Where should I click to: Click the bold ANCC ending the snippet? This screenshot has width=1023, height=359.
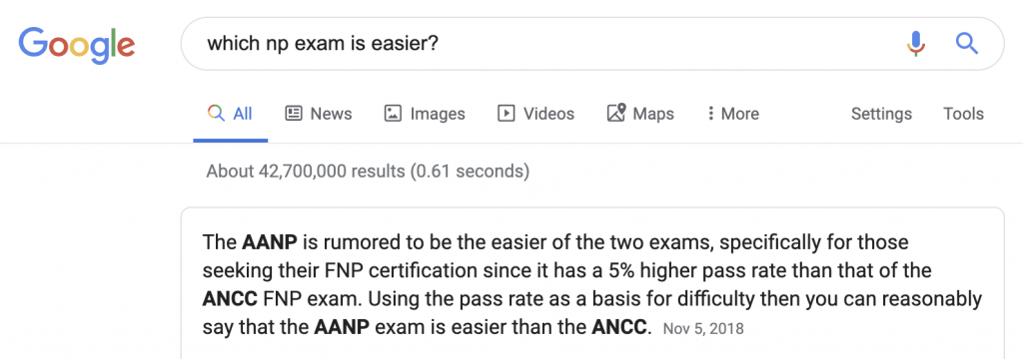tap(621, 327)
